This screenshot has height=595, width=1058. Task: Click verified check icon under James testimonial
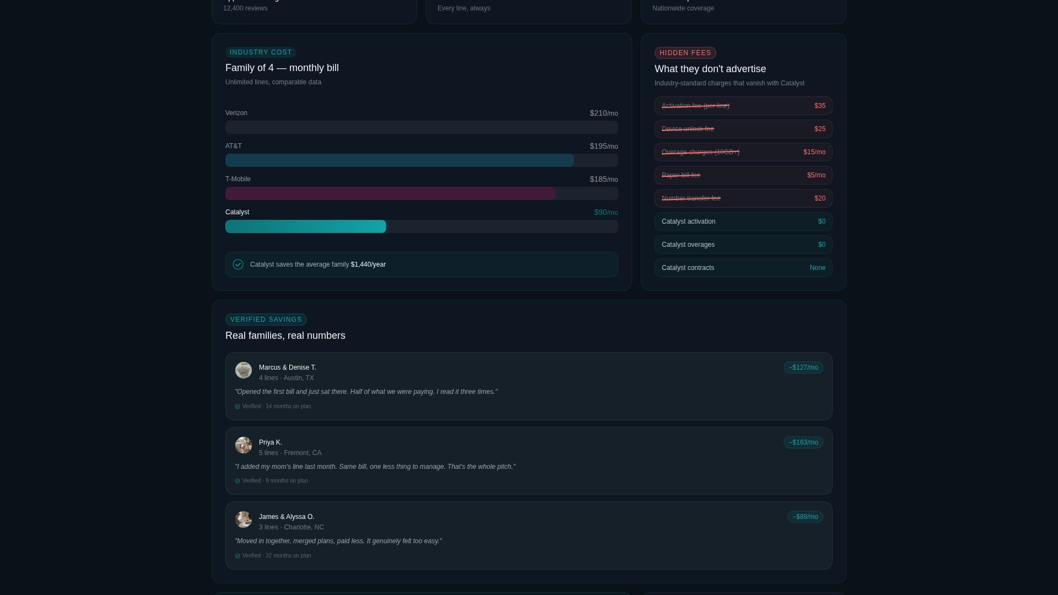pyautogui.click(x=237, y=556)
